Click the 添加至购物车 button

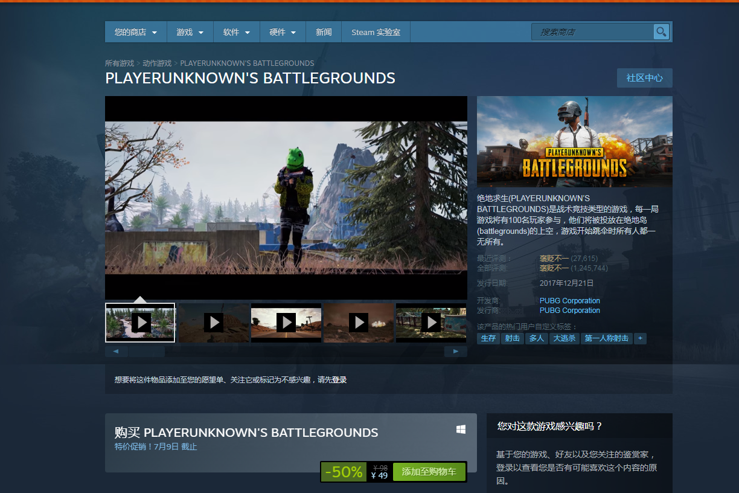tap(429, 472)
